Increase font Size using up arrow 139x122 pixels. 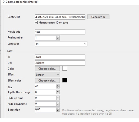pyautogui.click(x=58, y=85)
